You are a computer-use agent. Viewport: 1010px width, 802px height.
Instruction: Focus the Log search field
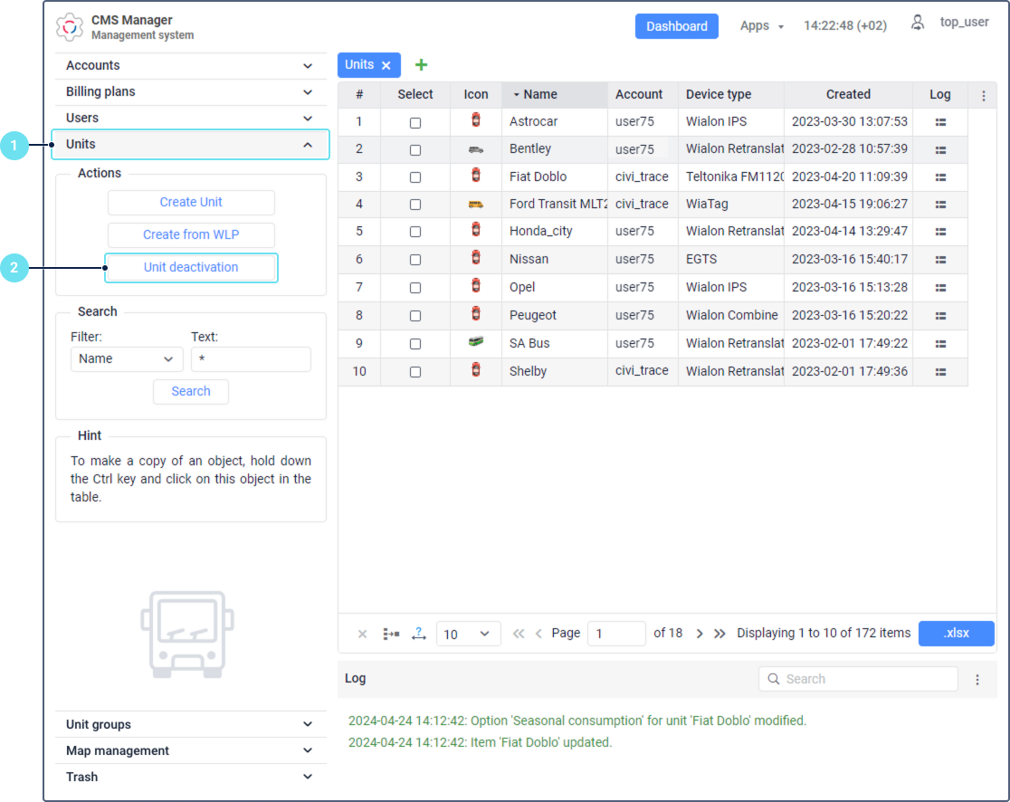pos(858,679)
